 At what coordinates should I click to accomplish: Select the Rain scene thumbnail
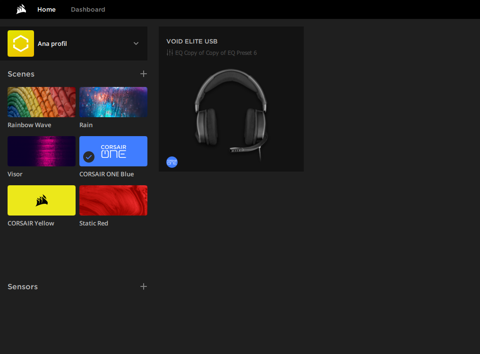[x=113, y=102]
